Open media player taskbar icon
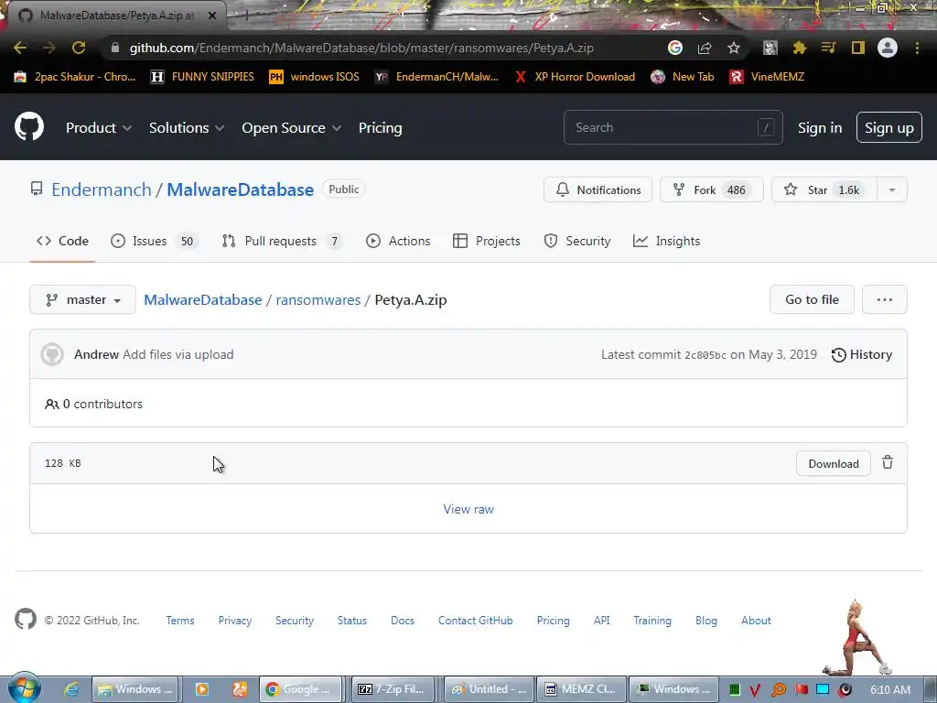The image size is (937, 703). coord(202,689)
